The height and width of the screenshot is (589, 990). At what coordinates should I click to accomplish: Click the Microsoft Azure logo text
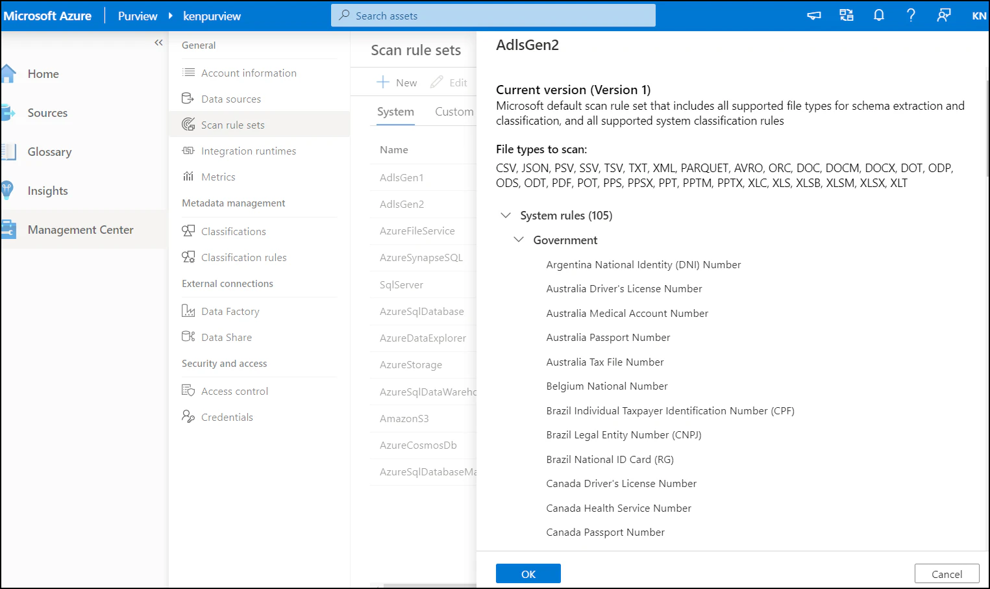(x=47, y=16)
